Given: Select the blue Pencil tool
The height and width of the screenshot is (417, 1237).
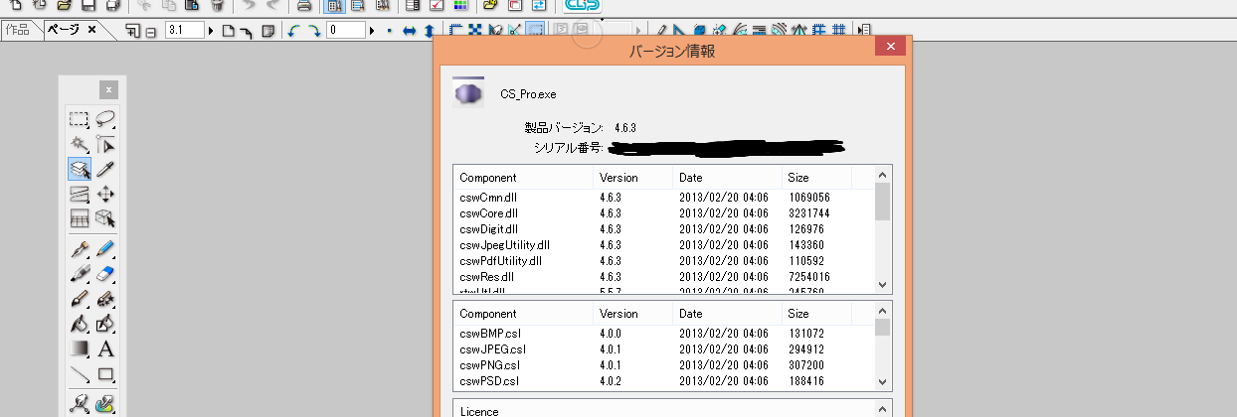Looking at the screenshot, I should (105, 248).
